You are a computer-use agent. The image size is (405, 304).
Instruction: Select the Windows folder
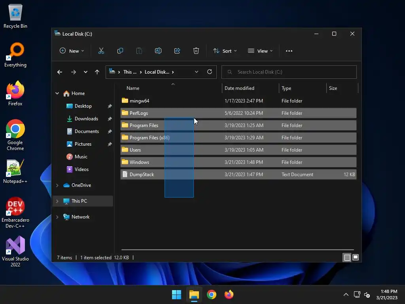(238, 162)
